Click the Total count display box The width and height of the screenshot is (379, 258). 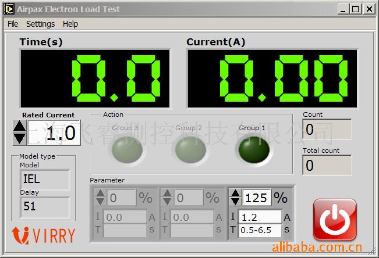point(327,165)
